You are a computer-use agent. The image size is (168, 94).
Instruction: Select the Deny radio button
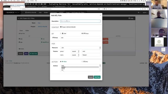point(82,62)
